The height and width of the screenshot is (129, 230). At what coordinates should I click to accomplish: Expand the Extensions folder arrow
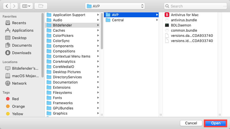(x=98, y=87)
